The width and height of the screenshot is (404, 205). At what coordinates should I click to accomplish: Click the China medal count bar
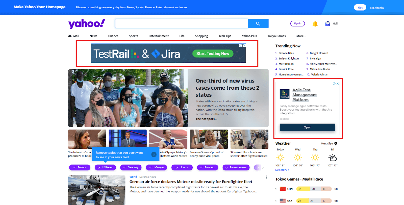point(314,189)
